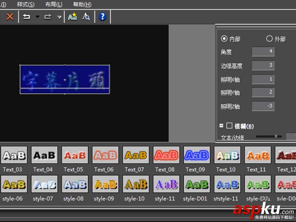Close the title editor with red X
Screen dimensions: 296x222
[x=9, y=16]
